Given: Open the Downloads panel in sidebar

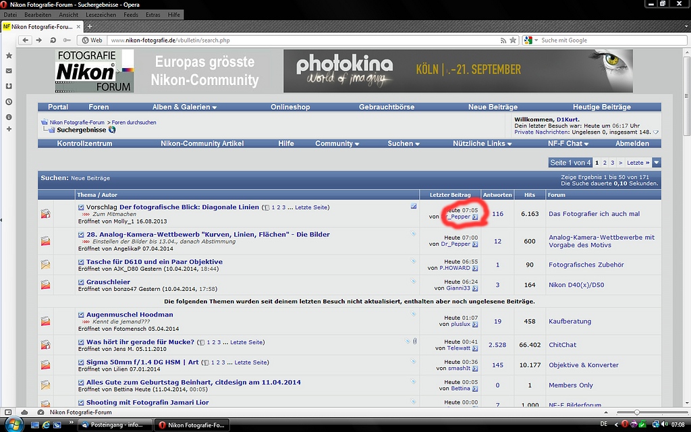Looking at the screenshot, I should point(9,86).
